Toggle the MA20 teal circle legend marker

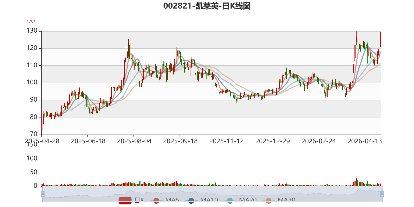(x=230, y=201)
